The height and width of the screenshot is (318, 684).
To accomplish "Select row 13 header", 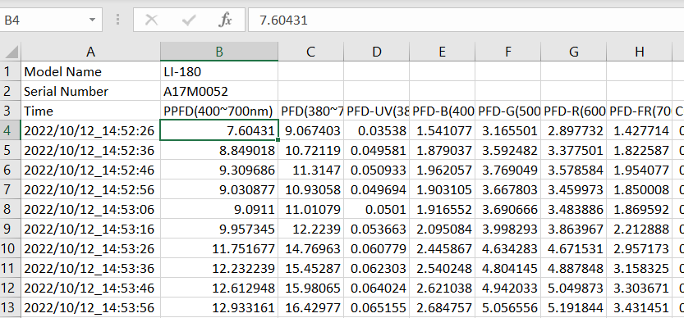I will pos(10,307).
